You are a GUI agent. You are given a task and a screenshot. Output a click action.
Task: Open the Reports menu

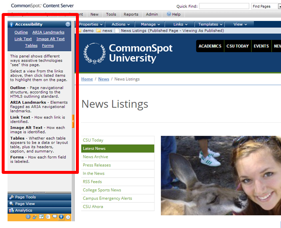coord(131,14)
